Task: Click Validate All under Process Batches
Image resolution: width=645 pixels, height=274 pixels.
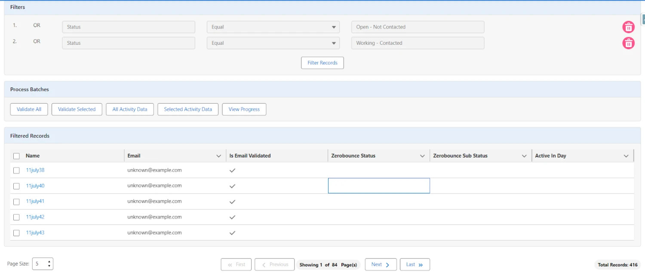Action: pyautogui.click(x=29, y=109)
